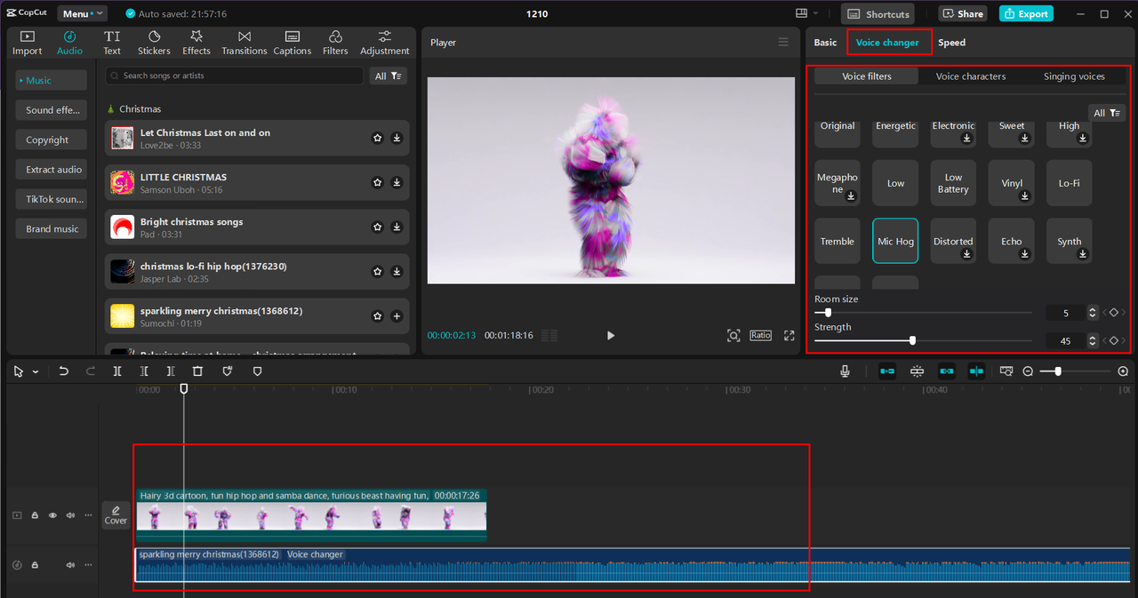The height and width of the screenshot is (598, 1138).
Task: Enter fullscreen preview in the player
Action: (789, 336)
